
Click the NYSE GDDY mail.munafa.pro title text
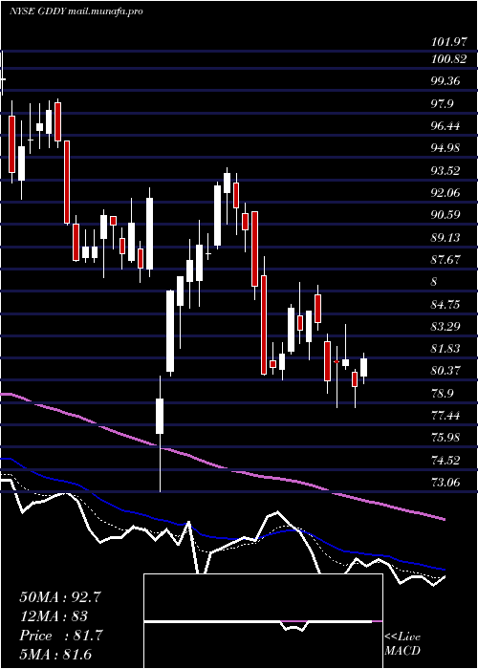(76, 11)
